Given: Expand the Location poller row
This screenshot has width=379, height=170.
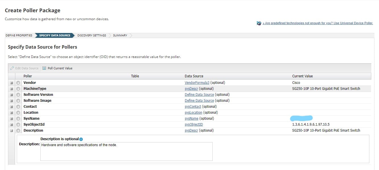Looking at the screenshot, I should click(x=12, y=113).
